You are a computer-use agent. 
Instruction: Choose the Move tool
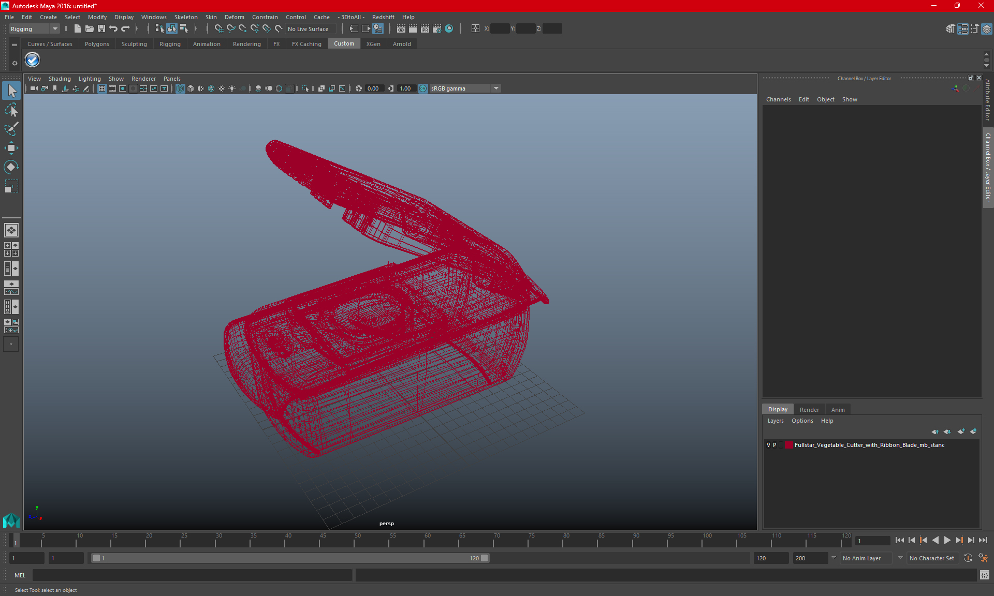(11, 148)
